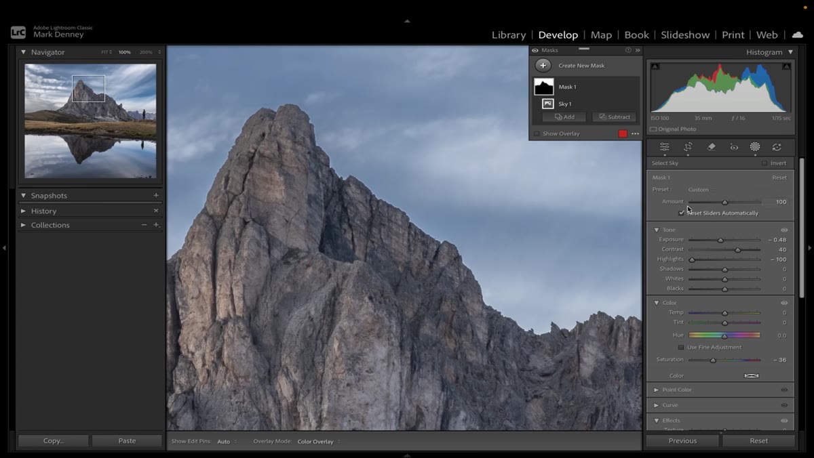Toggle the highlight clipping indicator in histogram
This screenshot has height=458, width=814.
click(786, 66)
